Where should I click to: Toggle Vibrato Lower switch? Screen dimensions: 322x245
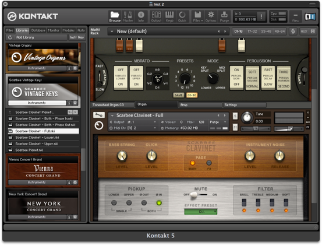121,78
